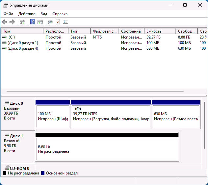The width and height of the screenshot is (208, 185).
Task: Click drive icon beside Диск 0 раздел 1
Action: coord(4,43)
